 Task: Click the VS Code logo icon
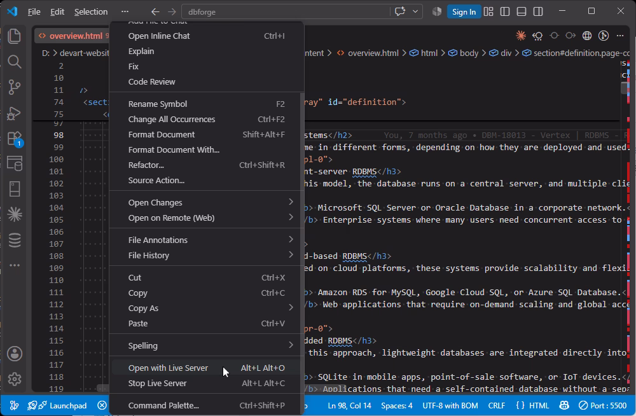(x=12, y=11)
